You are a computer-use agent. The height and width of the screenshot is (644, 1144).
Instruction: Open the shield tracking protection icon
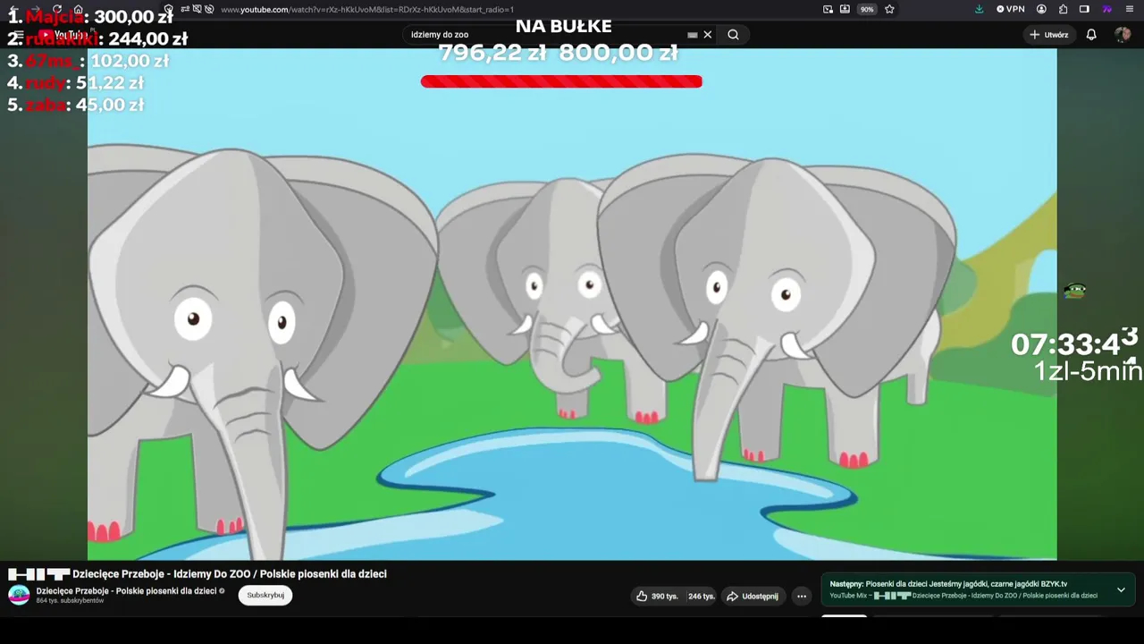[x=168, y=9]
